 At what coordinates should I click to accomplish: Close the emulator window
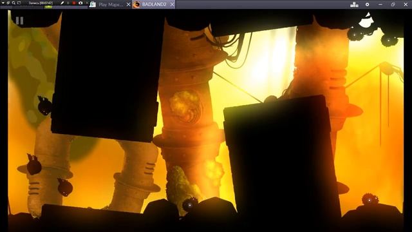(406, 5)
